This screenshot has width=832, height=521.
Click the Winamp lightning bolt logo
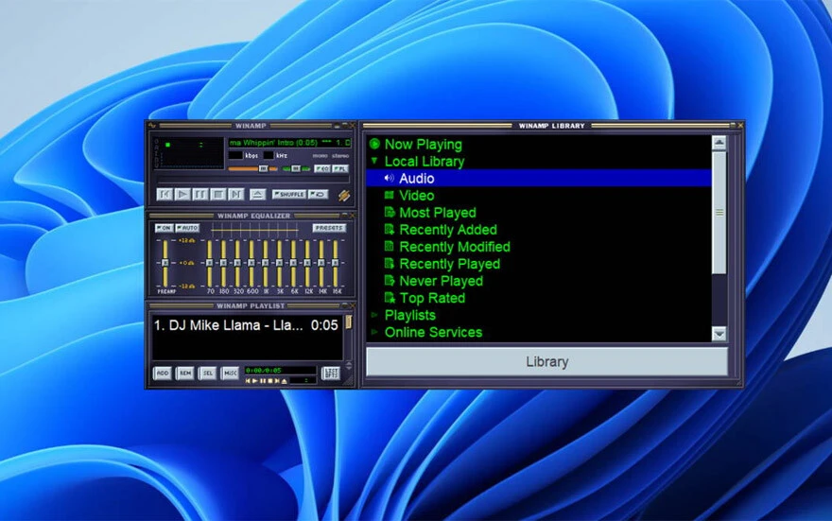click(x=344, y=196)
